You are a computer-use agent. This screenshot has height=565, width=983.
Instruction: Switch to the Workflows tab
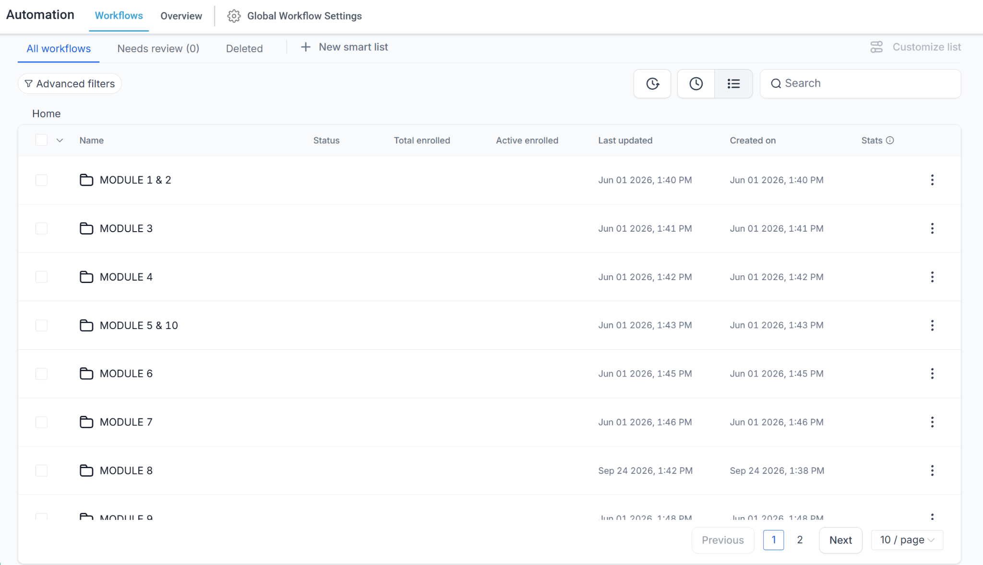tap(119, 16)
